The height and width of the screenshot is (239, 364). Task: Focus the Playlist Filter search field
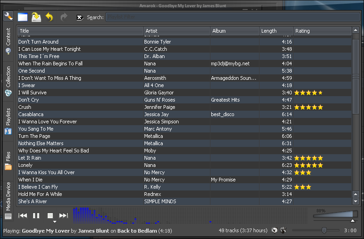[233, 17]
